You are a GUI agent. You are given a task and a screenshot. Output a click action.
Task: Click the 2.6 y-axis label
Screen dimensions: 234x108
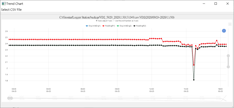pos(6,31)
